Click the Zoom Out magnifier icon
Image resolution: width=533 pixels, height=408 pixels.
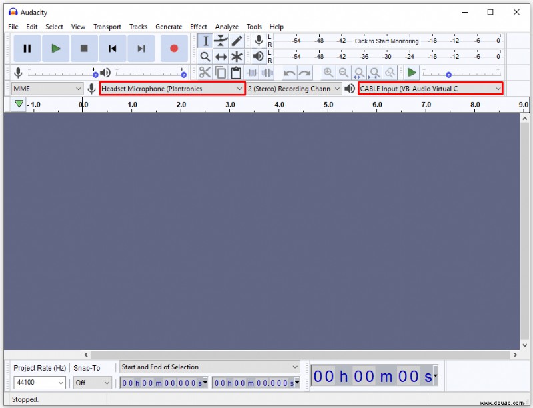point(344,73)
